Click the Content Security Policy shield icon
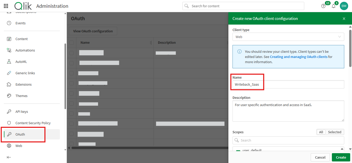Image resolution: width=352 pixels, height=163 pixels. click(9, 123)
